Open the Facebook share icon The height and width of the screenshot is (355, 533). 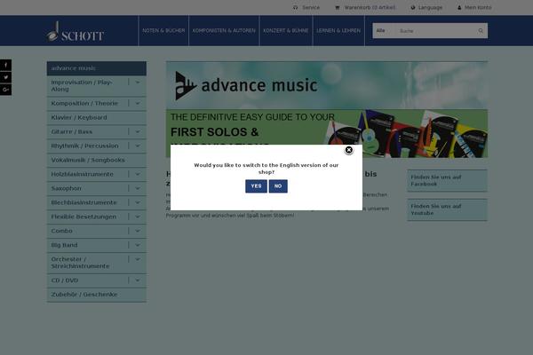coord(5,65)
